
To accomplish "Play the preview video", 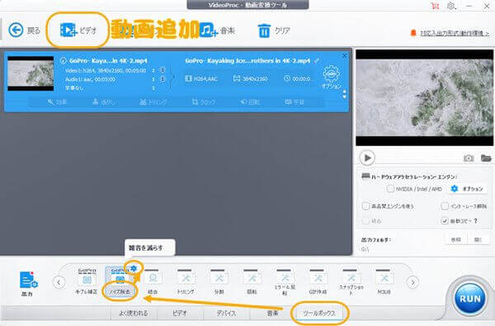I will click(367, 158).
